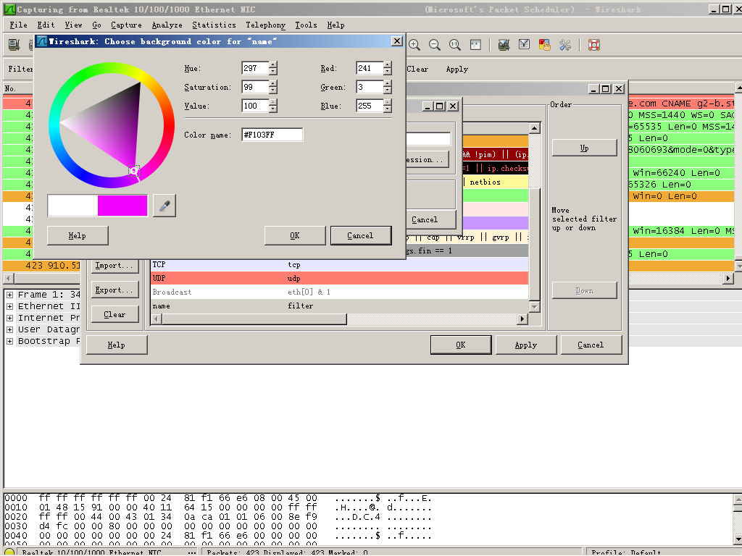
Task: Select the TCP coloring rule row
Action: [x=339, y=265]
